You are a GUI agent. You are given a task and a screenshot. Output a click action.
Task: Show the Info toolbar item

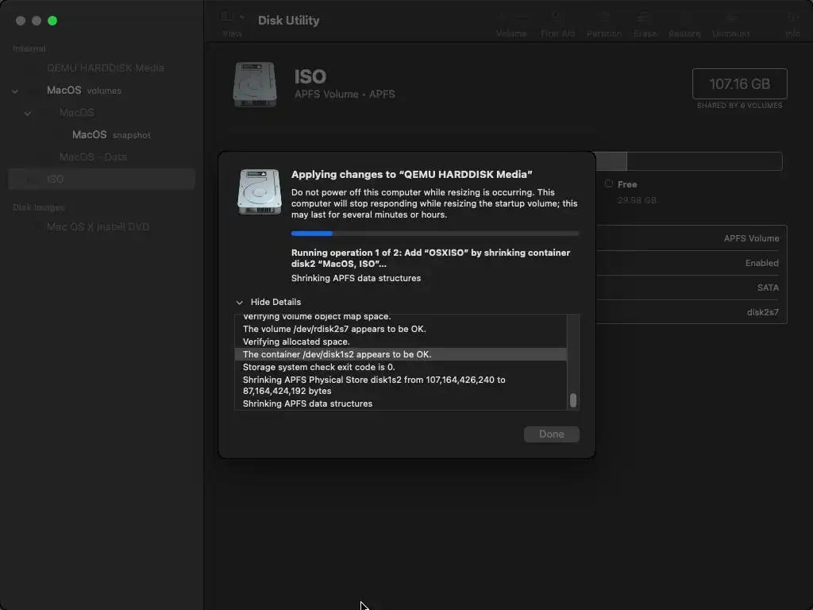pyautogui.click(x=792, y=25)
